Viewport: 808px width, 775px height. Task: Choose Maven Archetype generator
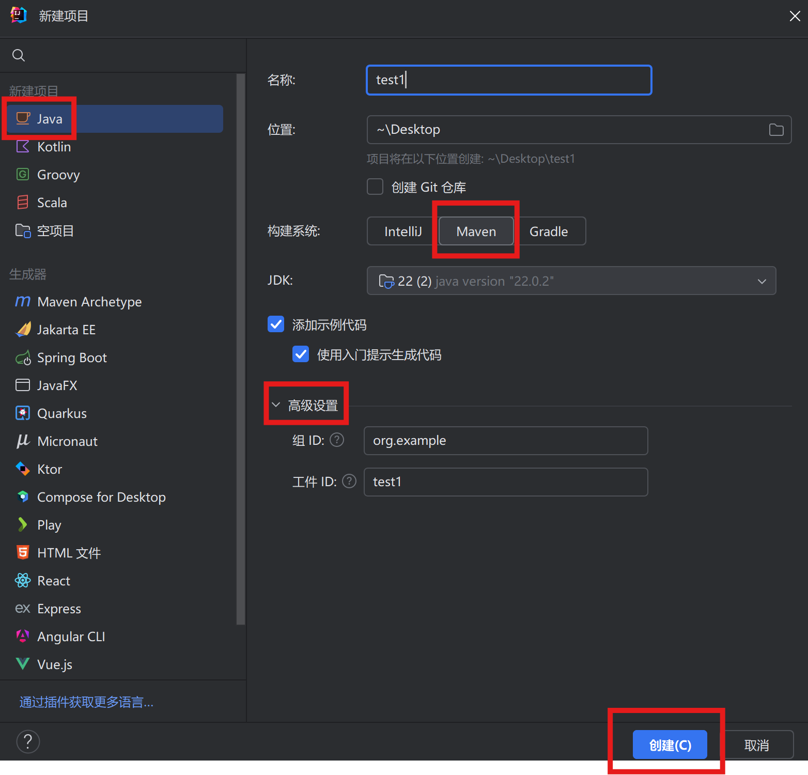(116, 302)
